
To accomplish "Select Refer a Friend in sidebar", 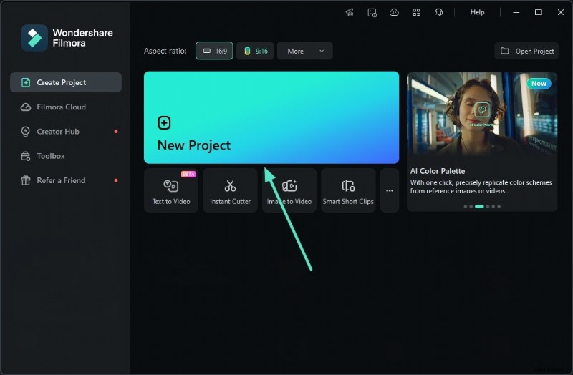I will click(x=61, y=180).
